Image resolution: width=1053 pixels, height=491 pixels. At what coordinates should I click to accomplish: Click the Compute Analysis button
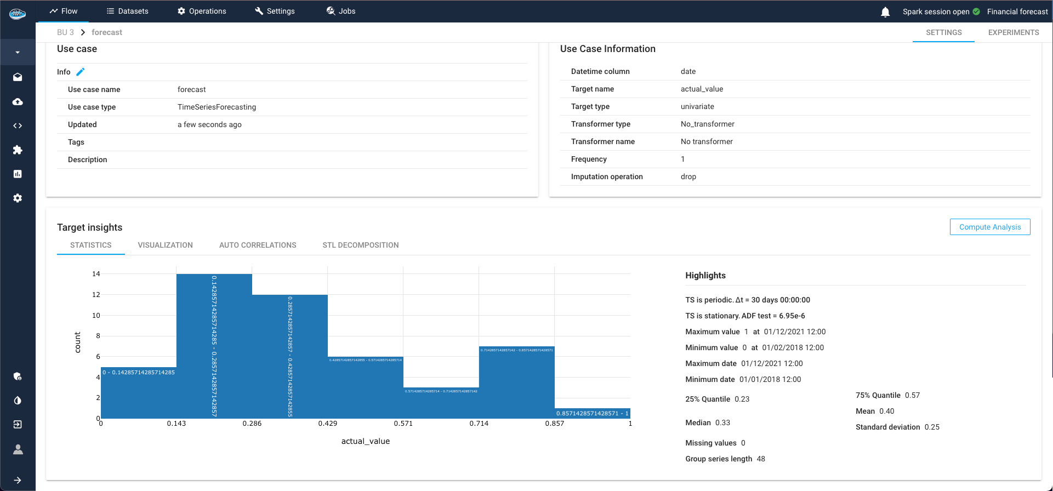tap(989, 227)
